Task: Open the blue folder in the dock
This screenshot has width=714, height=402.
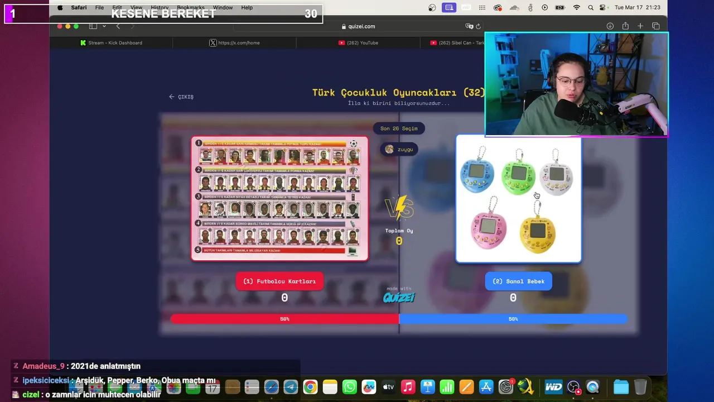Action: coord(621,387)
